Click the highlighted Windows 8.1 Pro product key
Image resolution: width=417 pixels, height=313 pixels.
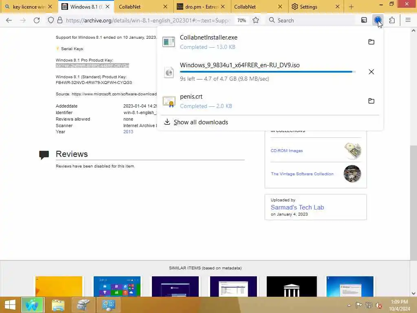pos(92,66)
